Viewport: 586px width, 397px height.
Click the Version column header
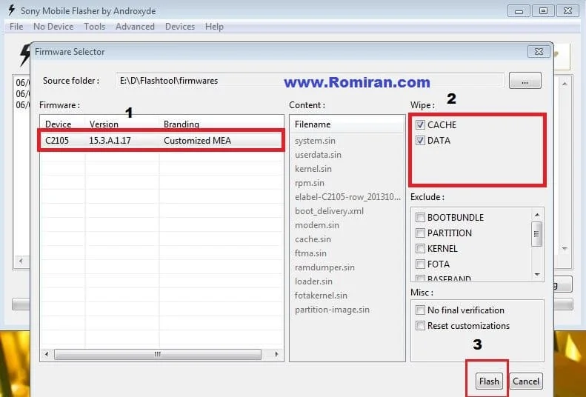[104, 124]
